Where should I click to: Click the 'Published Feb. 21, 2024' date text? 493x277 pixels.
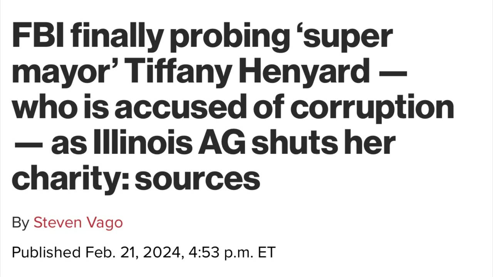(96, 252)
